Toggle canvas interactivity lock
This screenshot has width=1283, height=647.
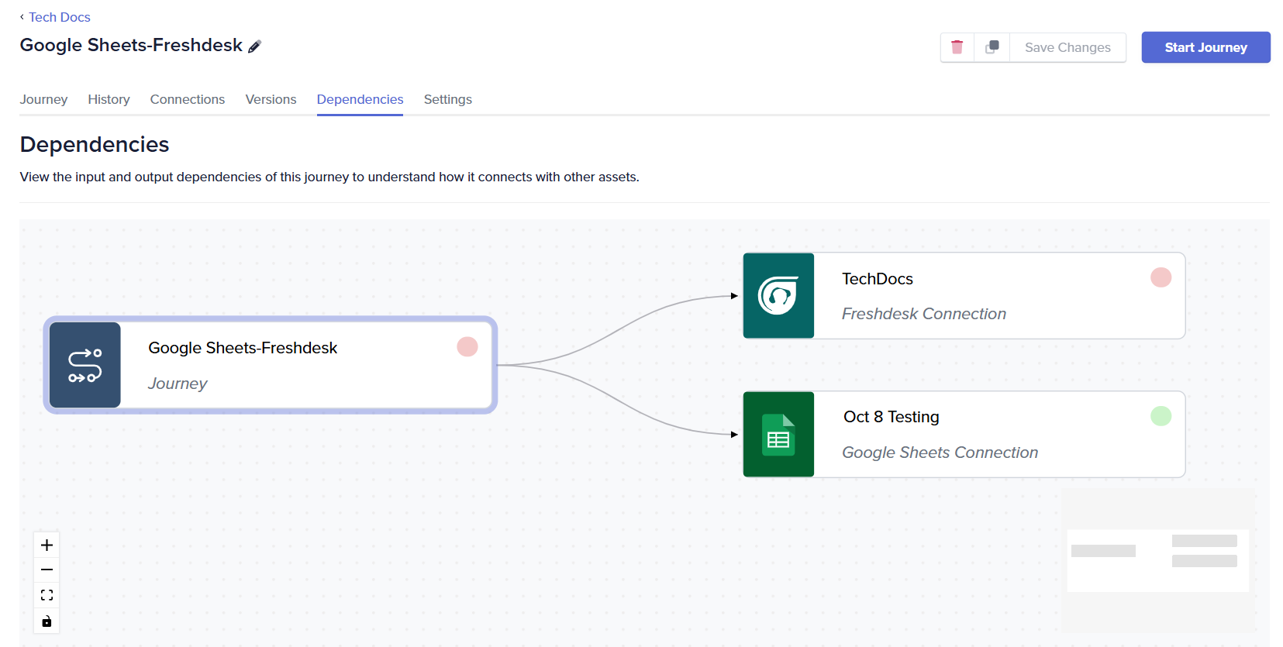click(47, 621)
